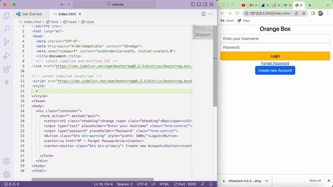Switch to the YouTube browser tab
Viewport: 333px width, 187px height.
tap(244, 5)
